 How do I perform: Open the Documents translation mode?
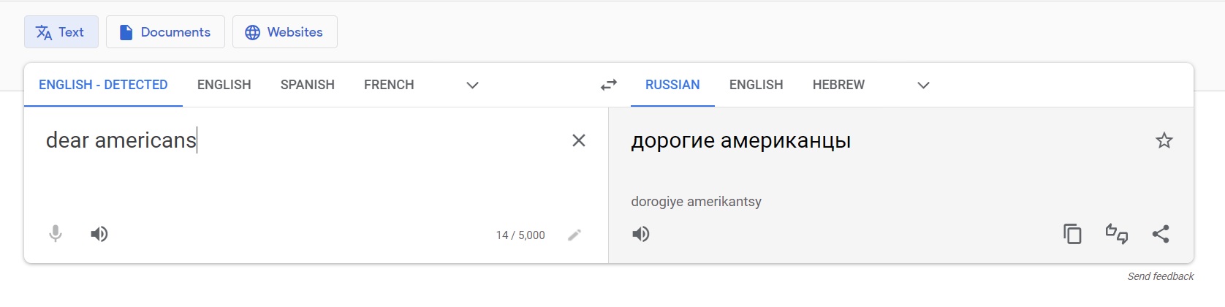165,32
